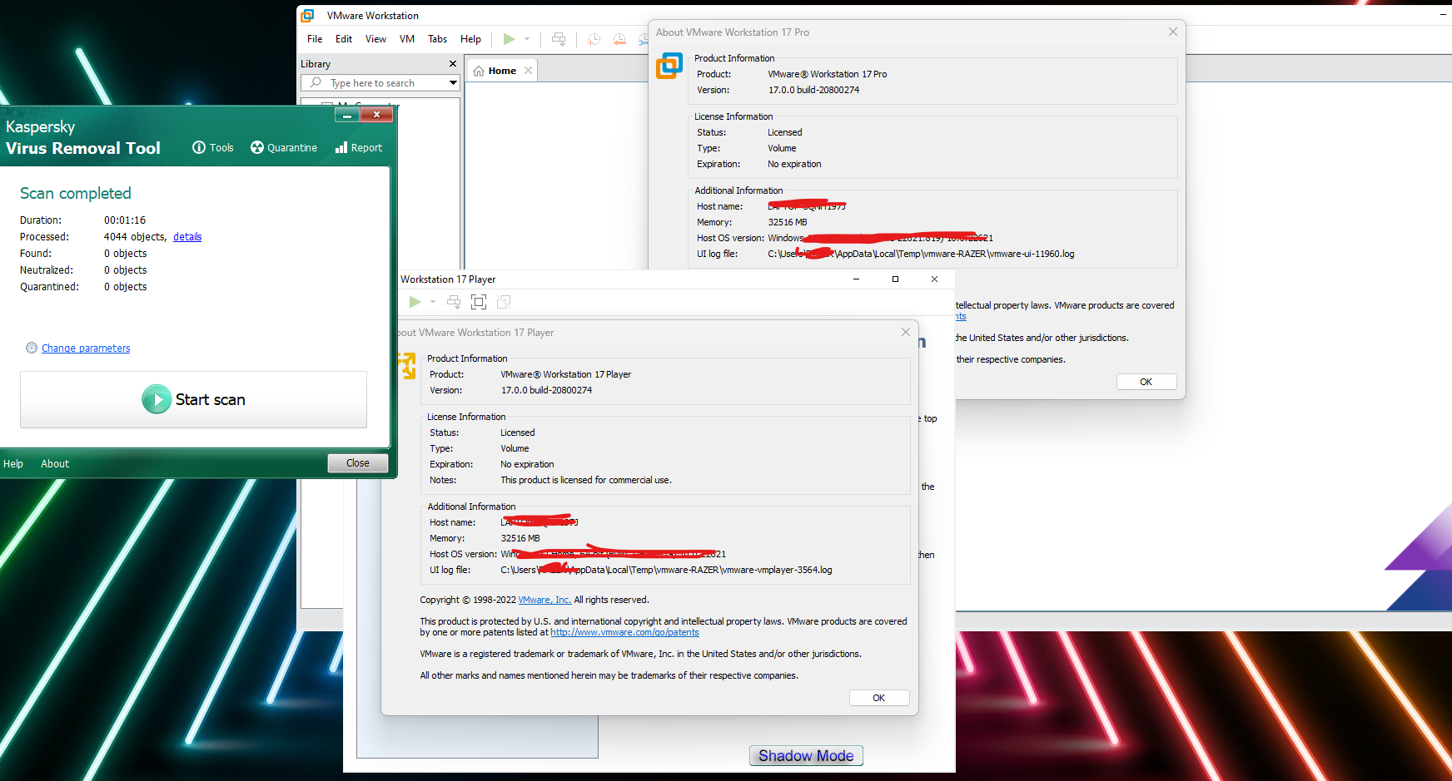
Task: Open scan details link in Kaspersky
Action: [187, 237]
